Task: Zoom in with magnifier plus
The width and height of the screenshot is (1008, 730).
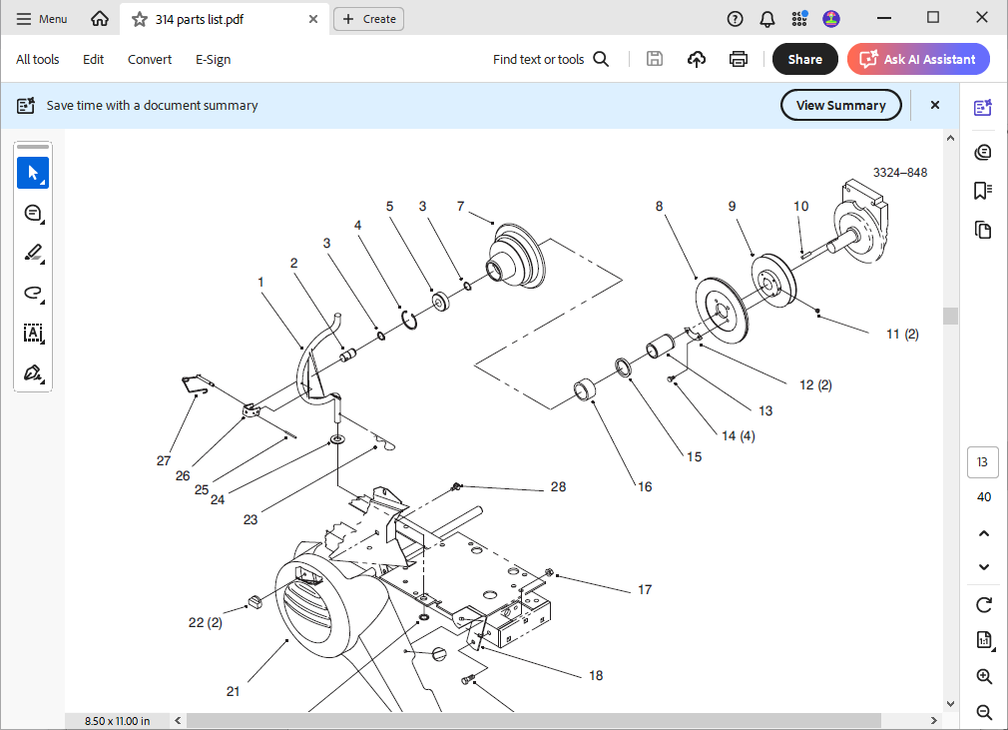Action: [984, 676]
